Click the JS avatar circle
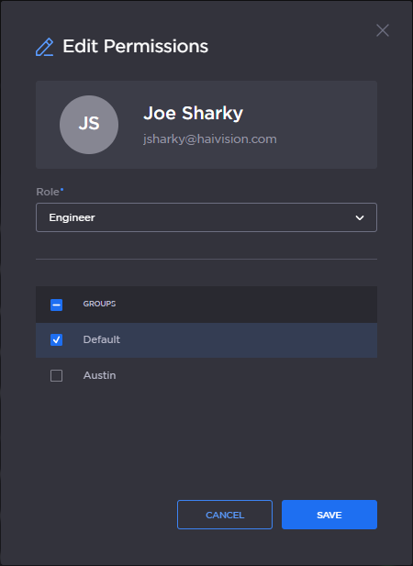This screenshot has height=566, width=413. tap(89, 125)
